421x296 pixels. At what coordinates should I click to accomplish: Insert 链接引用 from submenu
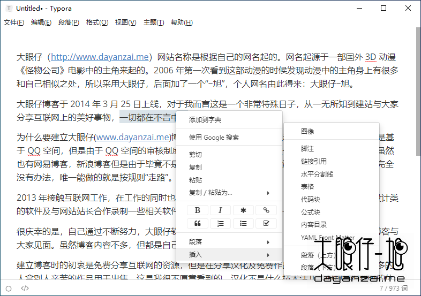(332, 161)
